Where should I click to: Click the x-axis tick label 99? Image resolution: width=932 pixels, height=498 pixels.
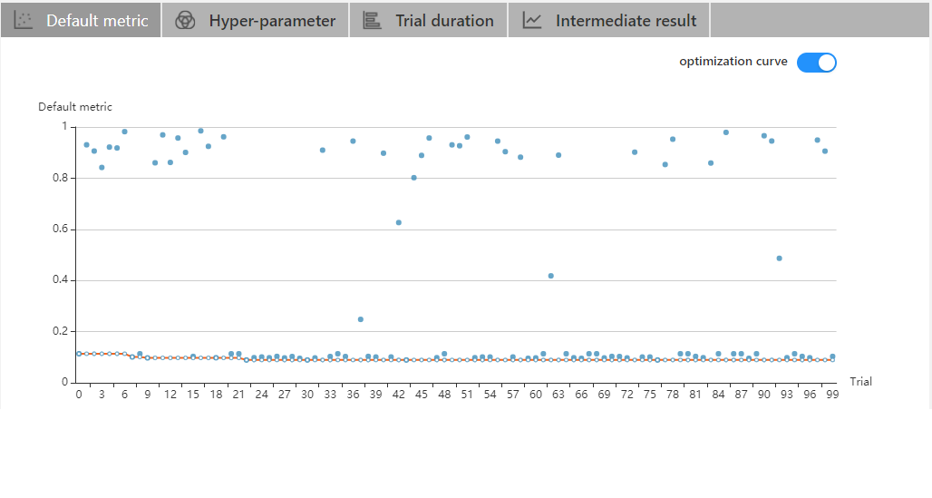(x=832, y=395)
